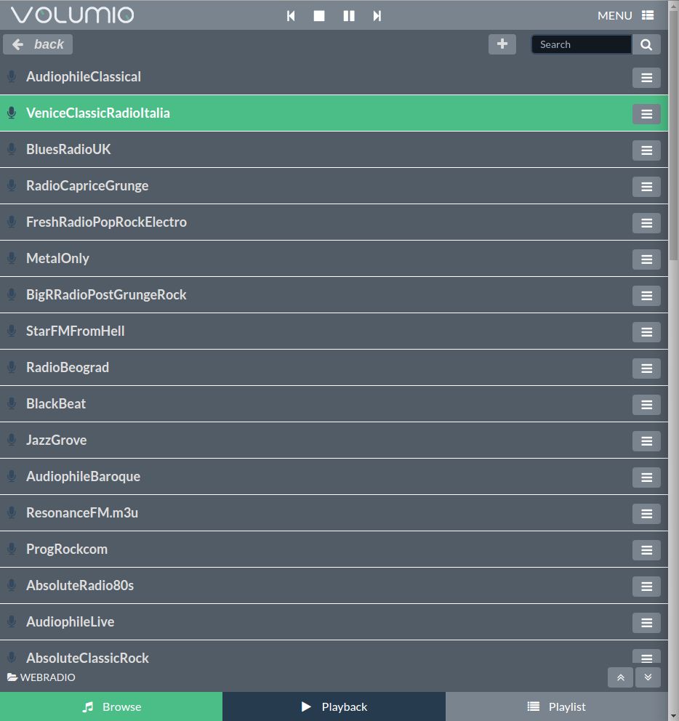
Task: Open options menu for AudiophileClassical
Action: click(646, 78)
